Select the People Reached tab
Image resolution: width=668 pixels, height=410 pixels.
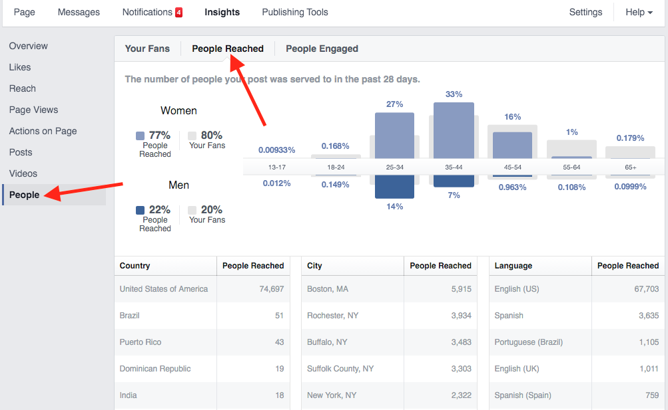pyautogui.click(x=228, y=49)
